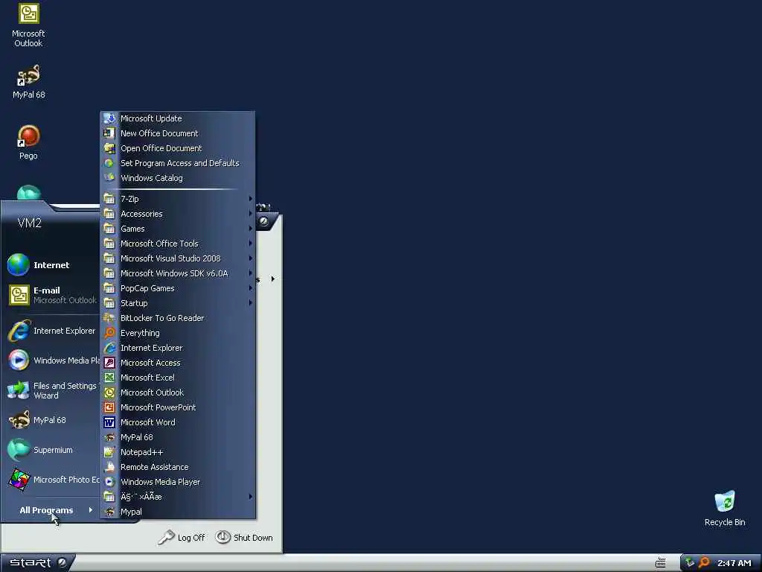The image size is (762, 572).
Task: Expand the Accessories folder submenu
Action: pyautogui.click(x=250, y=214)
